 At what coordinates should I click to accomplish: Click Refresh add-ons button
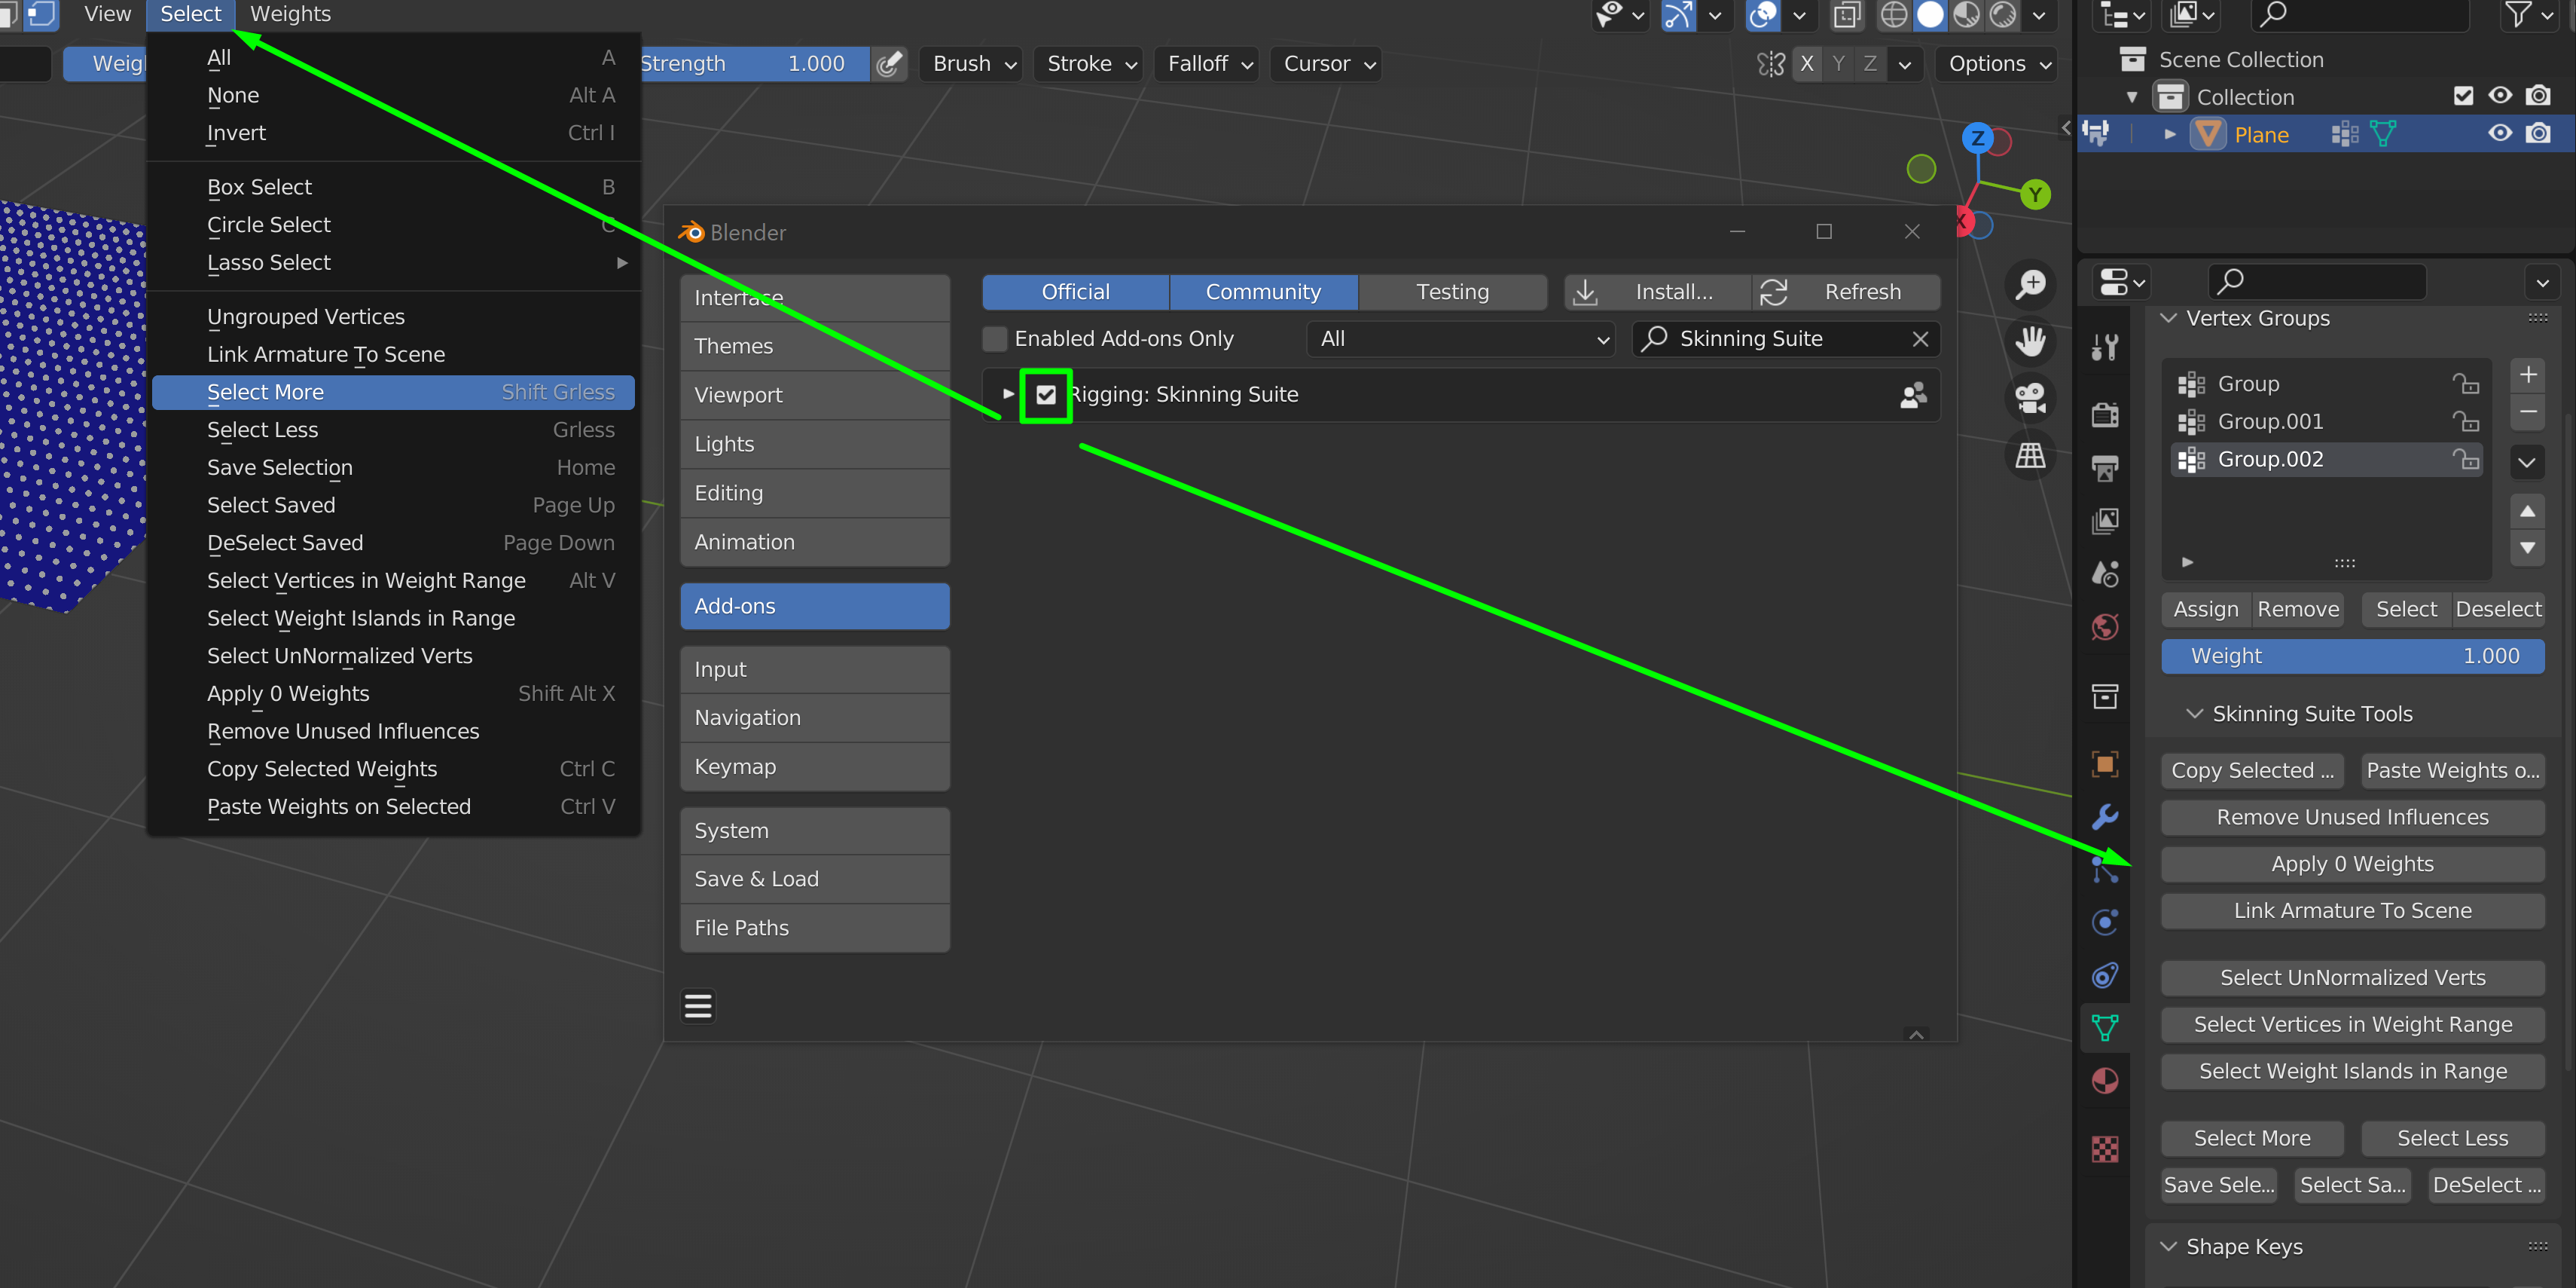click(1846, 292)
